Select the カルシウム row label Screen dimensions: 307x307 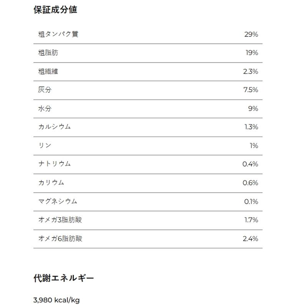coord(54,127)
